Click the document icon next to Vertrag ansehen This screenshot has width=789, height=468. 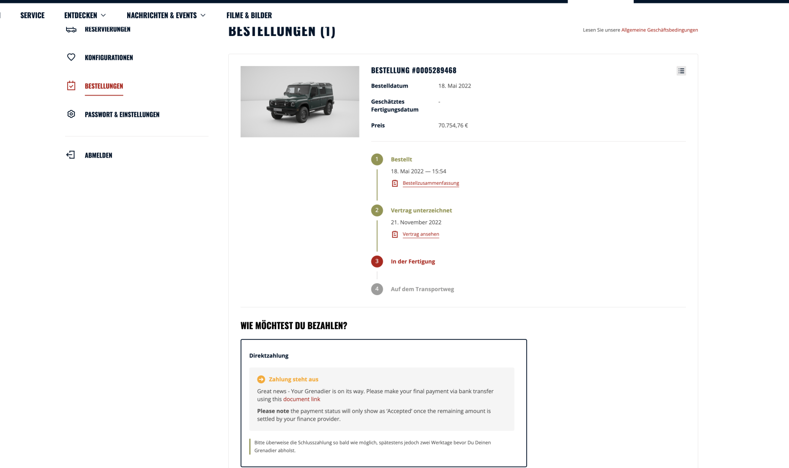pyautogui.click(x=394, y=234)
